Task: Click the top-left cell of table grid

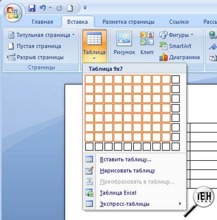Action: pos(90,79)
